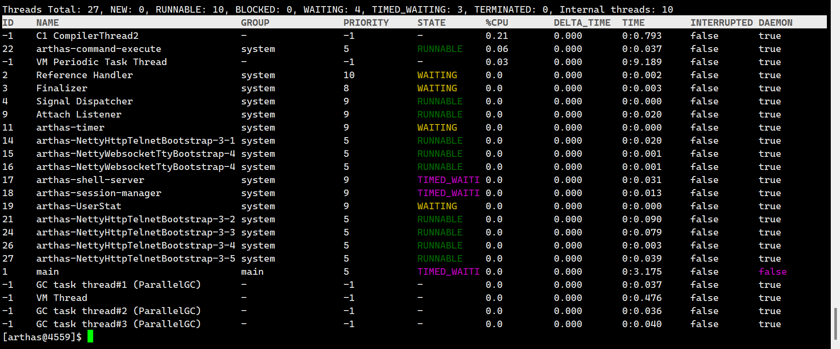The width and height of the screenshot is (840, 349).
Task: Click GC task thread#2 (ParallelGC) name
Action: click(x=119, y=311)
